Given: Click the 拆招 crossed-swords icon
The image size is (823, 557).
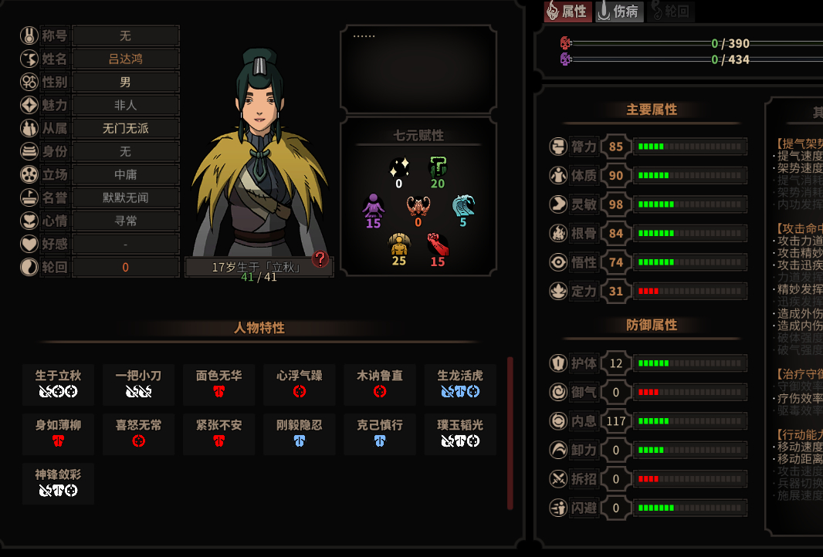Looking at the screenshot, I should [x=558, y=478].
